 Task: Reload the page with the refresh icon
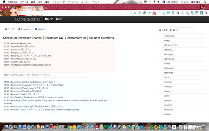11,13
